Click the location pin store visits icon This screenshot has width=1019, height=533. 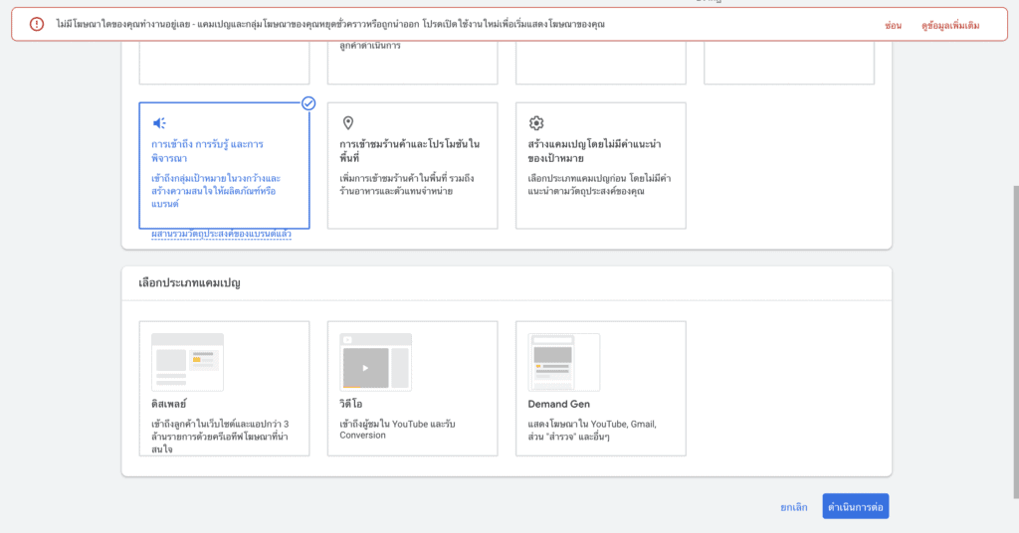(348, 122)
